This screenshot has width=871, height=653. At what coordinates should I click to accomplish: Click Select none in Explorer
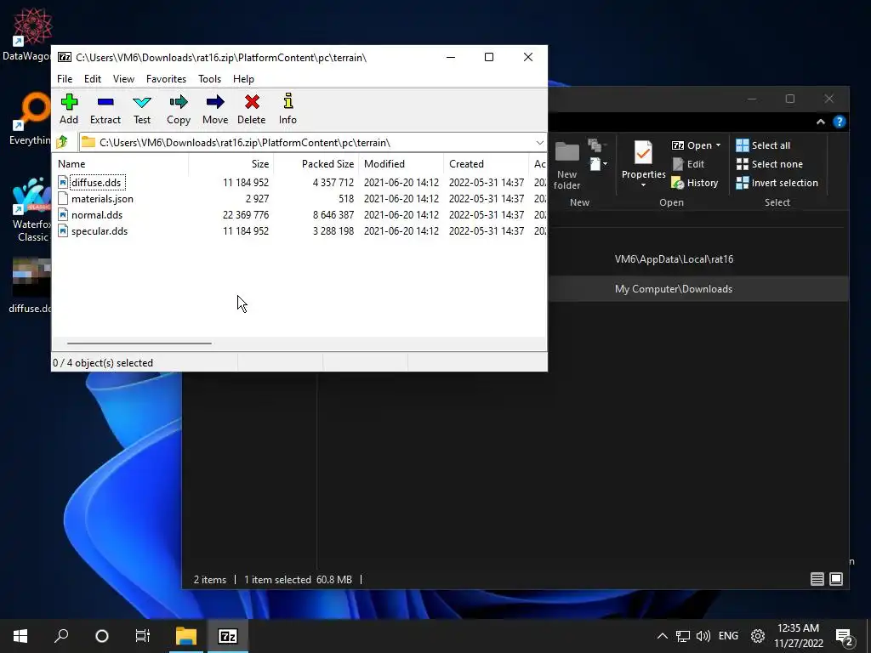click(x=769, y=164)
